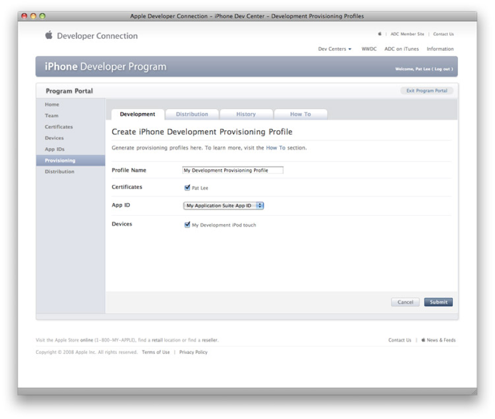Switch to the Development tab

pyautogui.click(x=138, y=114)
